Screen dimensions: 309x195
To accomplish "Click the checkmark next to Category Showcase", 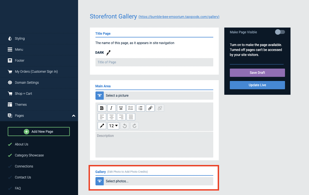I will [10, 155].
